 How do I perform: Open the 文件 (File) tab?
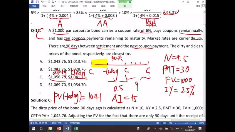click(34, 6)
